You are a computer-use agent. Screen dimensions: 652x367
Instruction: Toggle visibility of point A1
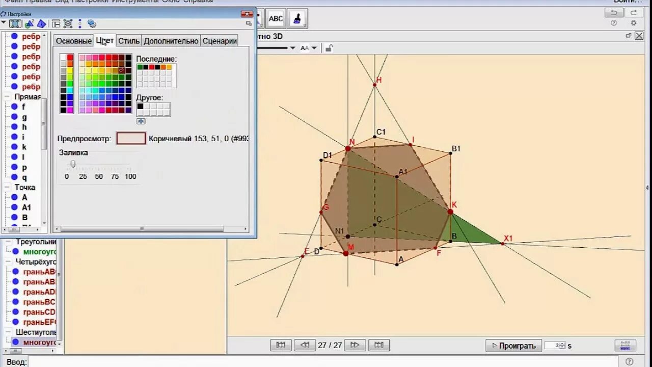click(14, 207)
